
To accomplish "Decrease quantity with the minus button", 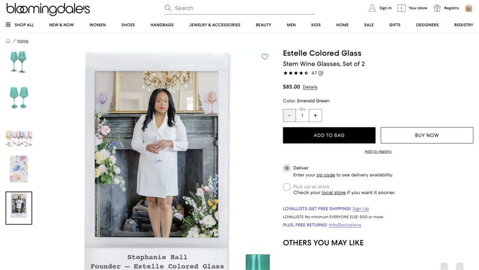I will click(x=290, y=116).
